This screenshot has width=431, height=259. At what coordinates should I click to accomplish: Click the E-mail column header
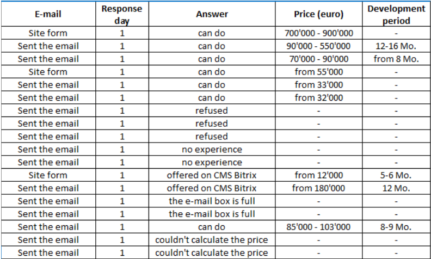pyautogui.click(x=48, y=15)
